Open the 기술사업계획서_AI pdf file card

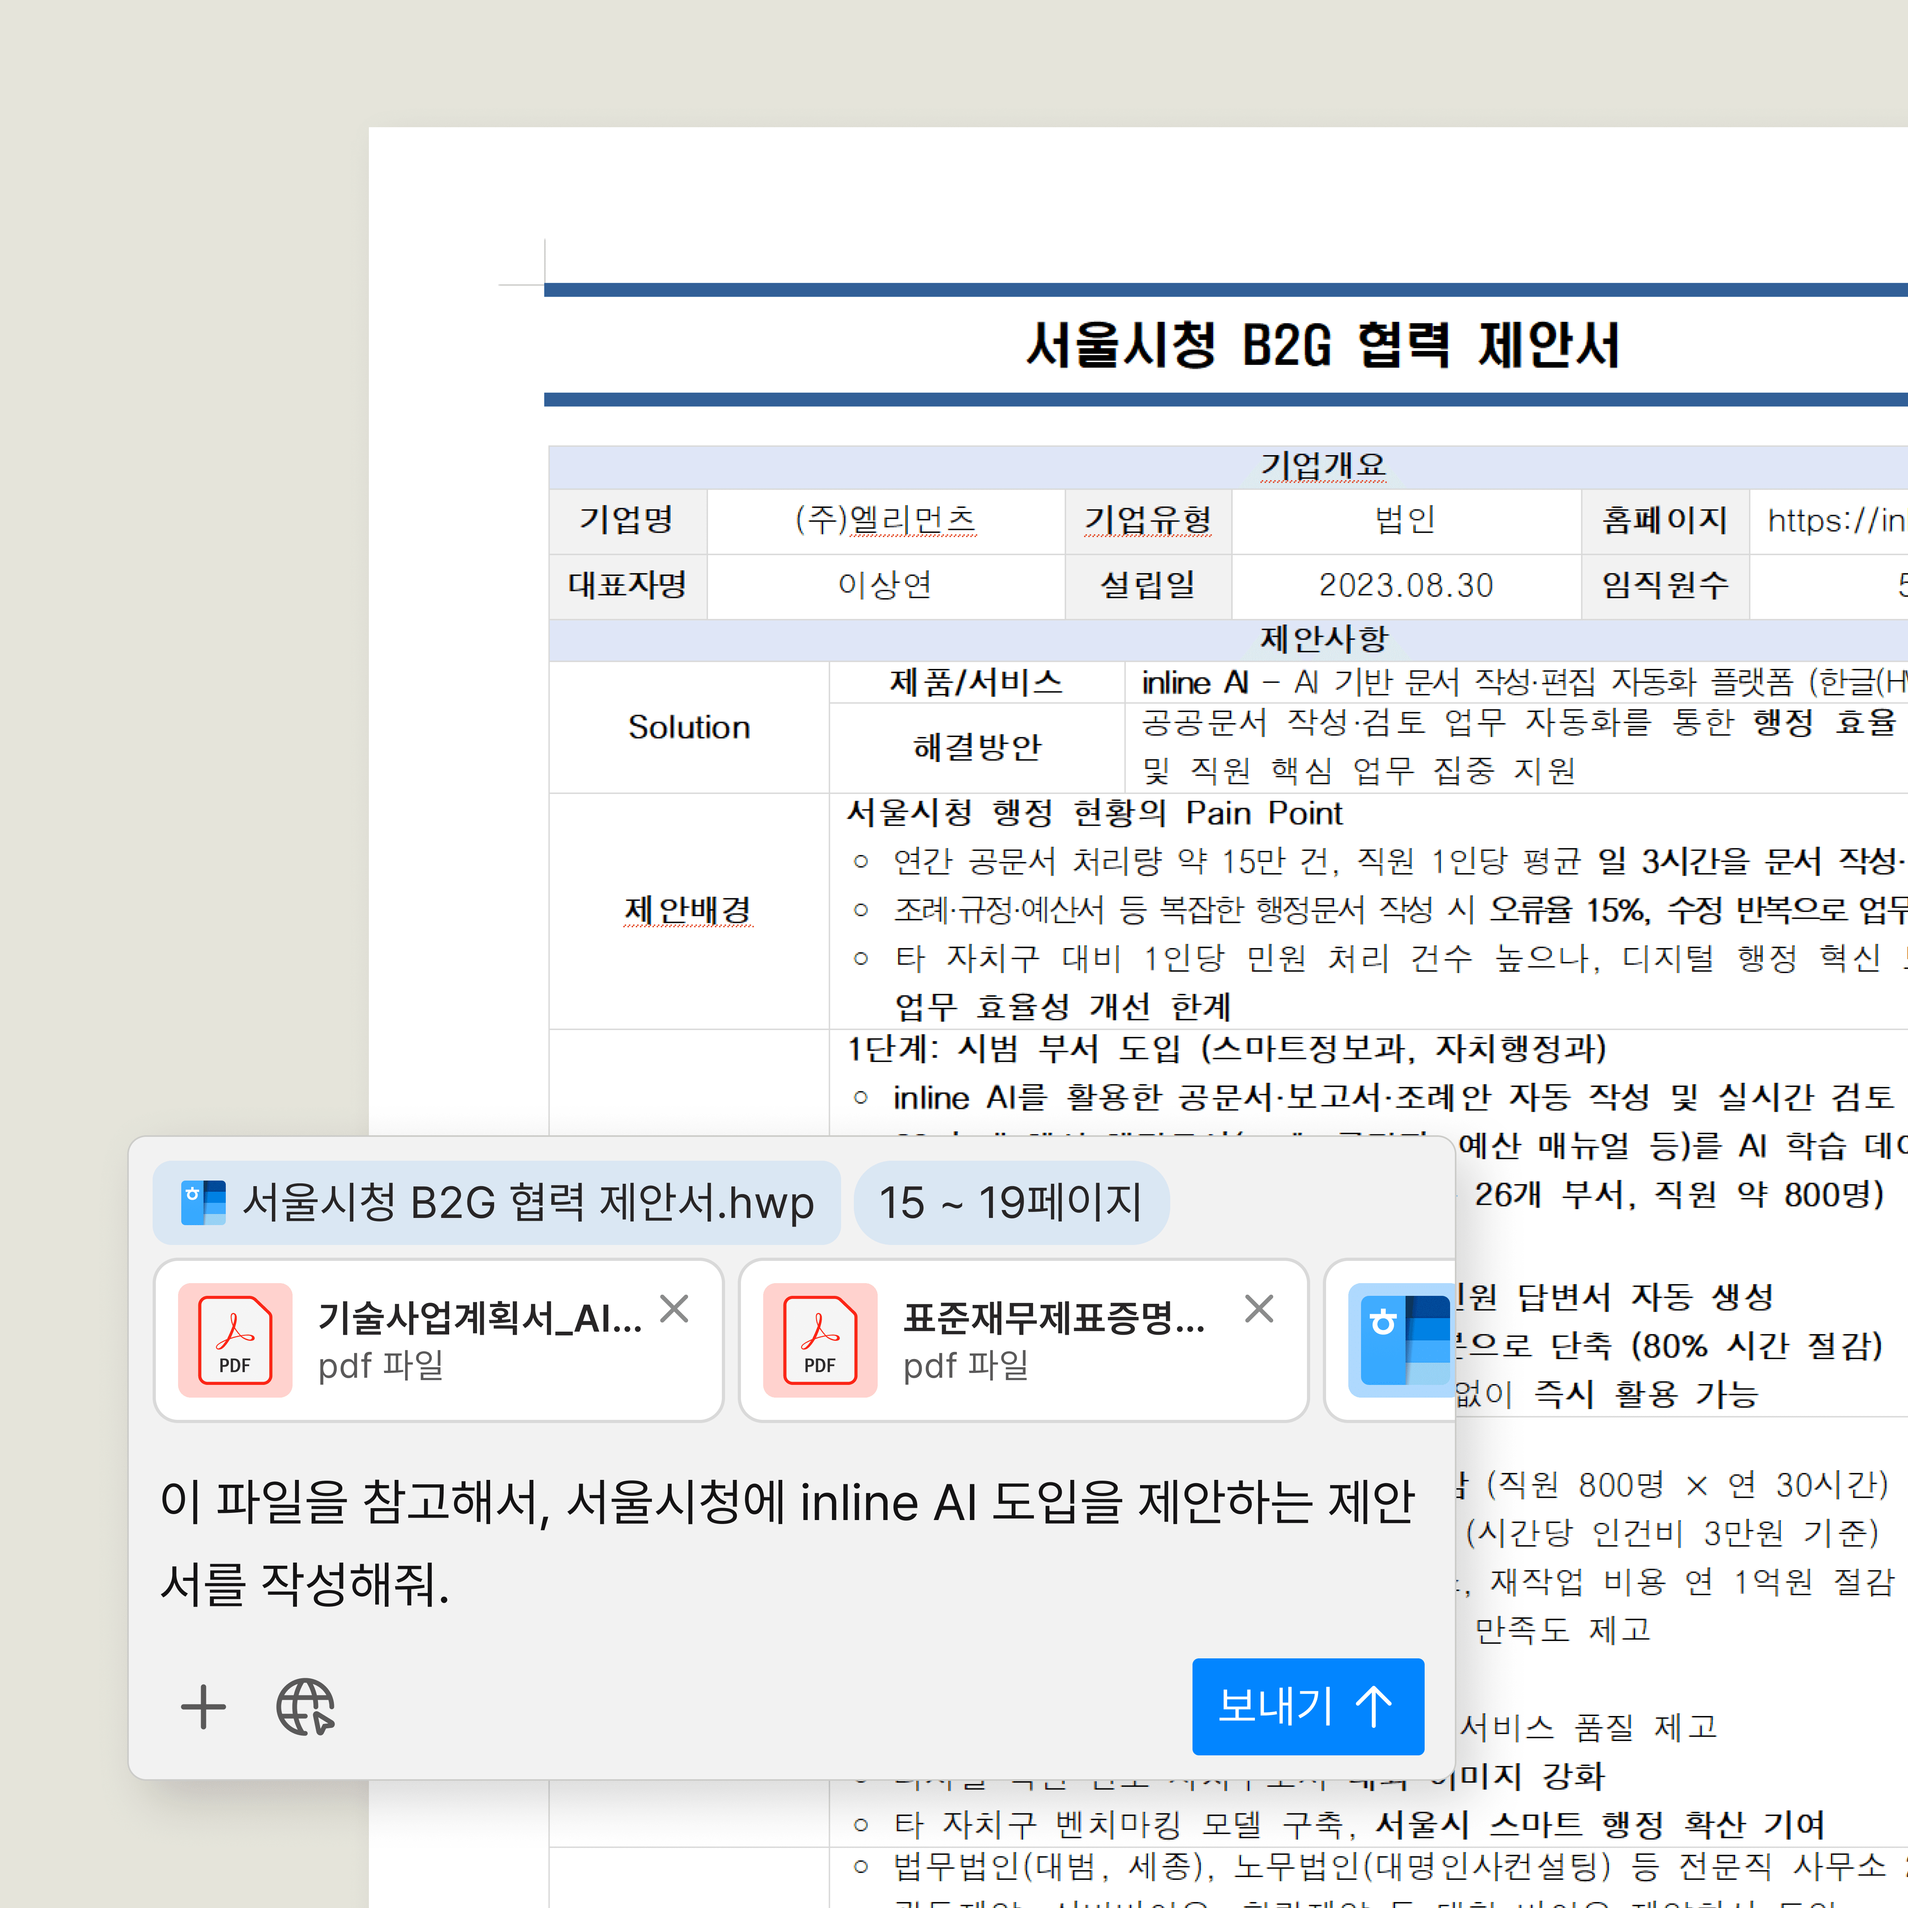438,1340
